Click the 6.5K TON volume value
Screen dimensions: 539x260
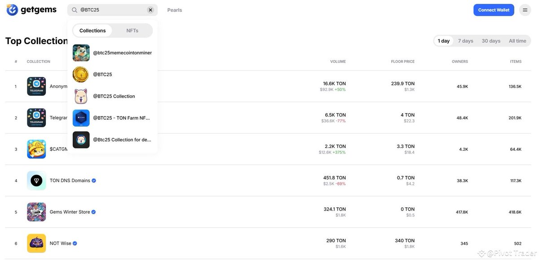336,115
